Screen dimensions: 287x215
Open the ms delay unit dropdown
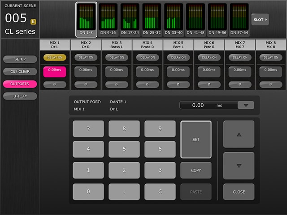(246, 105)
